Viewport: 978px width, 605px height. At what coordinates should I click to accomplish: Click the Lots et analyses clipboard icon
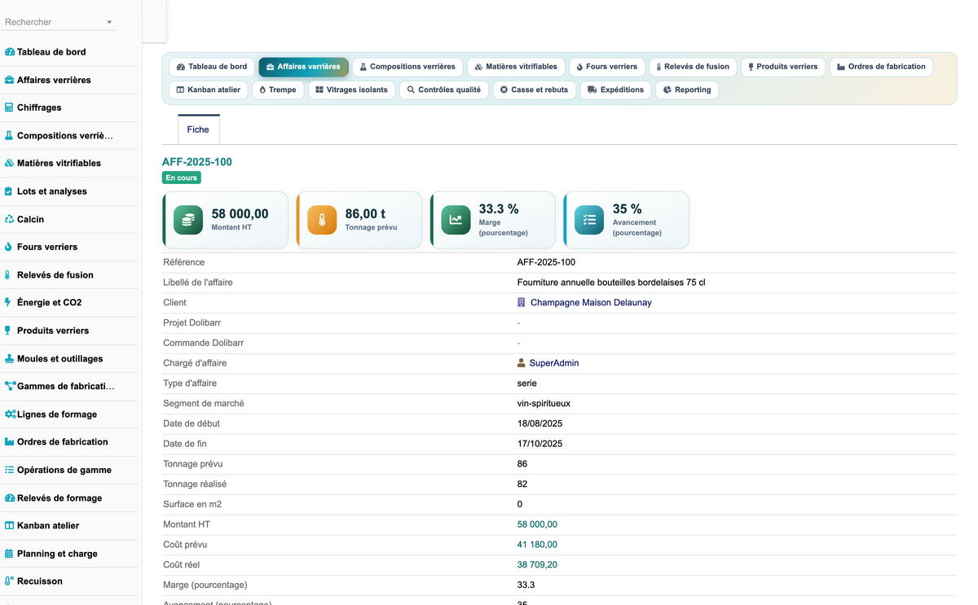pos(9,191)
